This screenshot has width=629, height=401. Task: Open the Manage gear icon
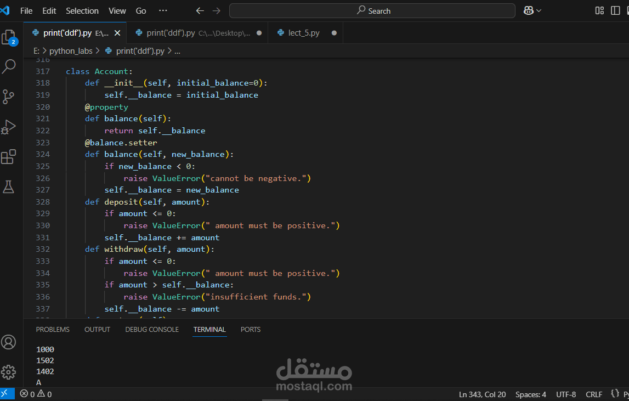click(8, 372)
